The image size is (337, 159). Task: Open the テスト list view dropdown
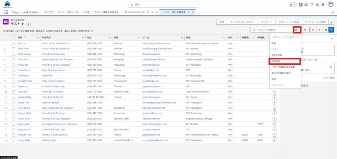pos(23,24)
